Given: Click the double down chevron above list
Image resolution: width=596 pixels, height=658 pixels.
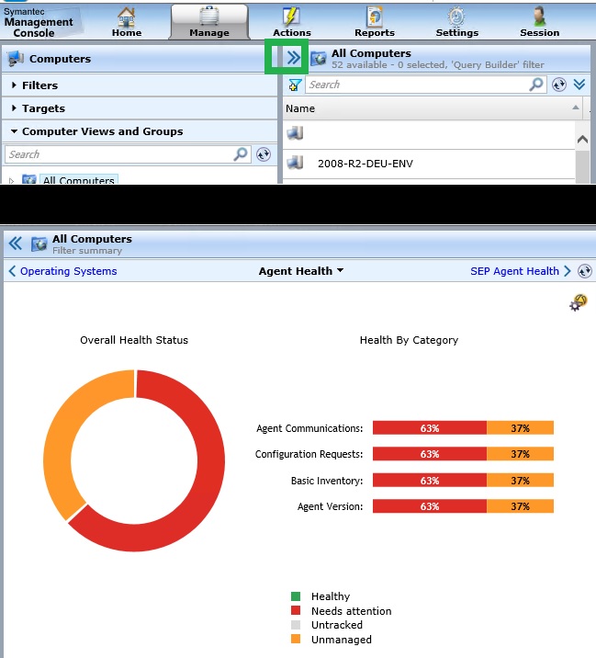Looking at the screenshot, I should pyautogui.click(x=579, y=85).
